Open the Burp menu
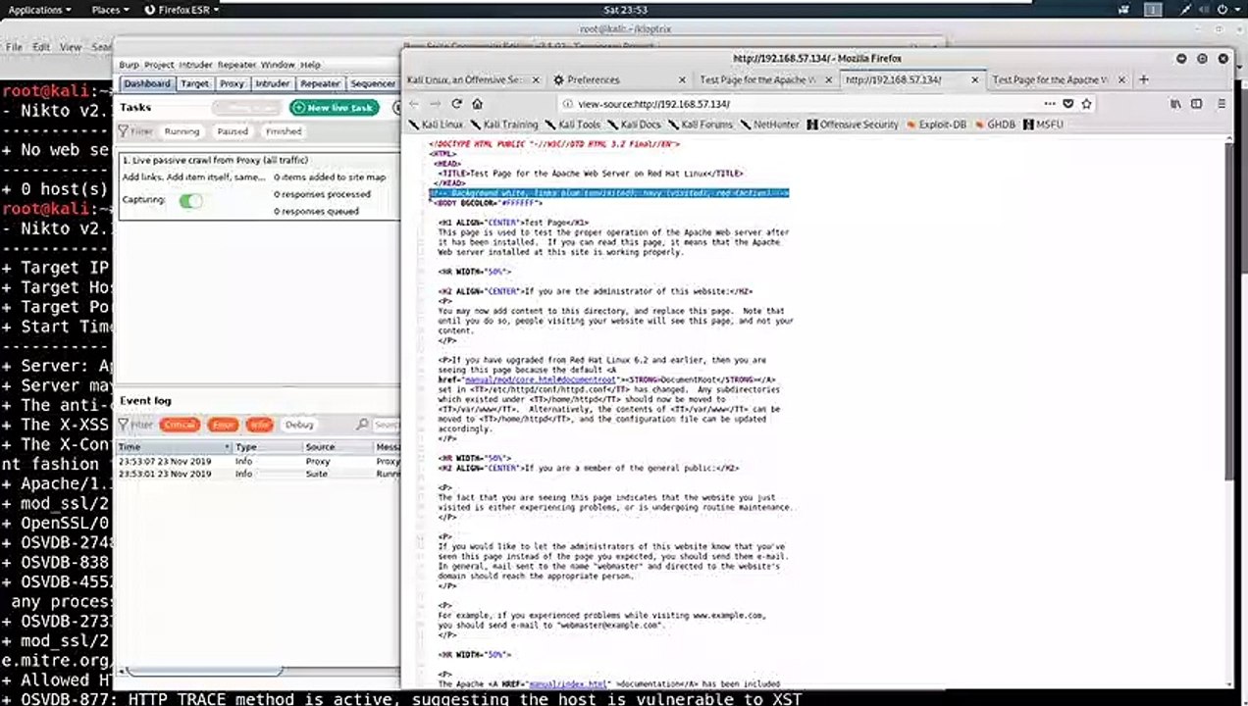1248x706 pixels. pos(130,65)
